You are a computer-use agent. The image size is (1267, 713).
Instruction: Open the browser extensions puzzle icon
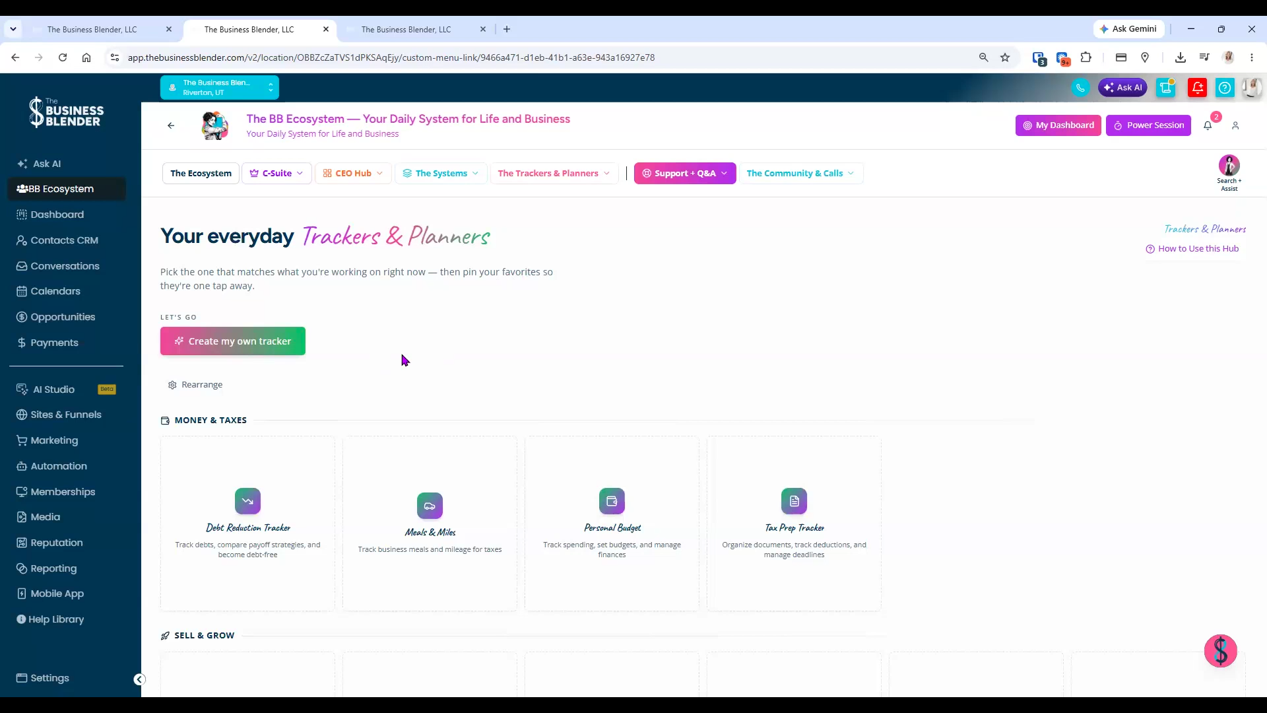pos(1086,57)
